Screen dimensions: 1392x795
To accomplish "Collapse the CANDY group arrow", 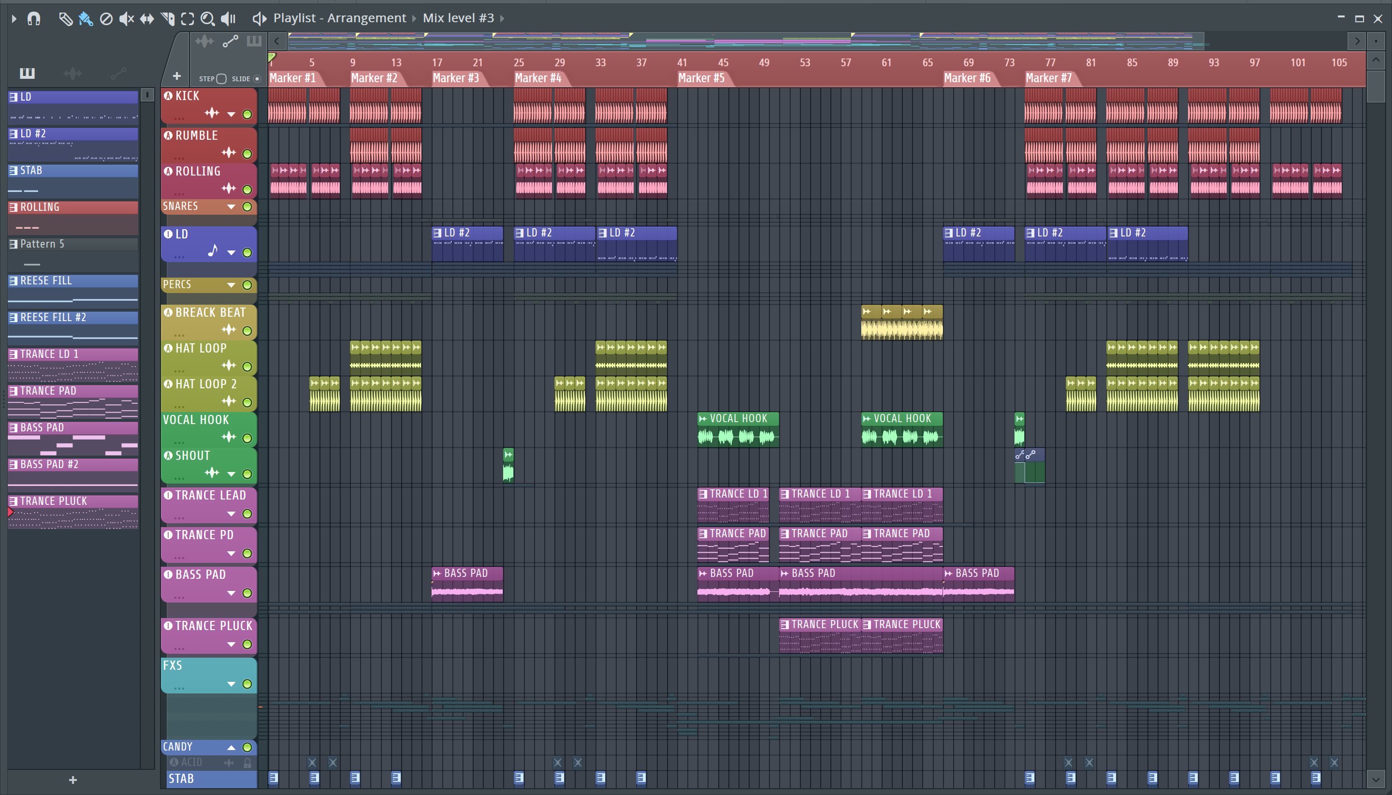I will click(232, 748).
